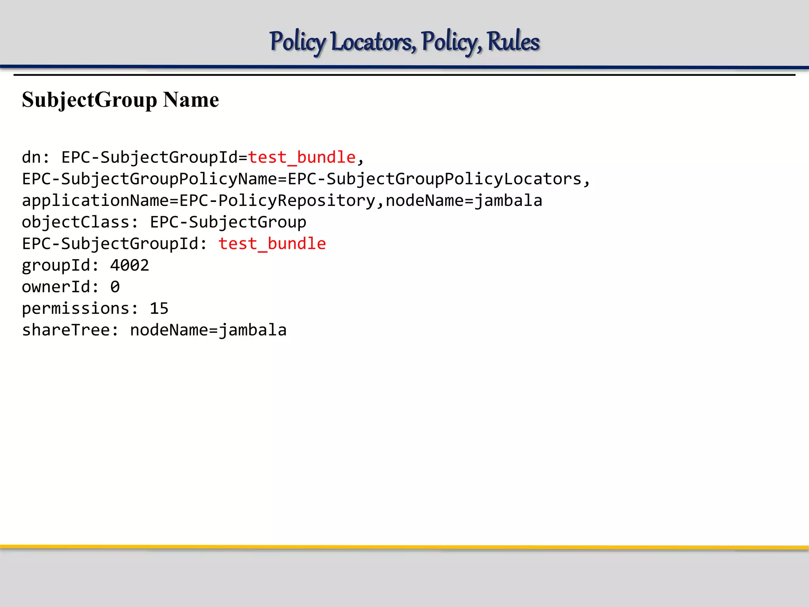The image size is (809, 607).
Task: Click the red 'test_bundle' in the dn line
Action: 302,158
